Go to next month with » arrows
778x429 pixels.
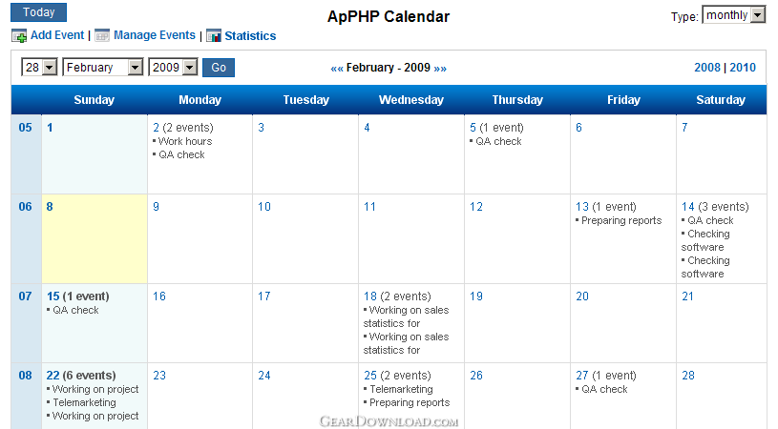pyautogui.click(x=440, y=69)
